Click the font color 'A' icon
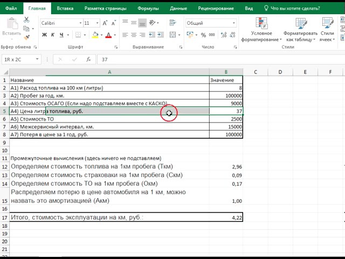 (108, 35)
